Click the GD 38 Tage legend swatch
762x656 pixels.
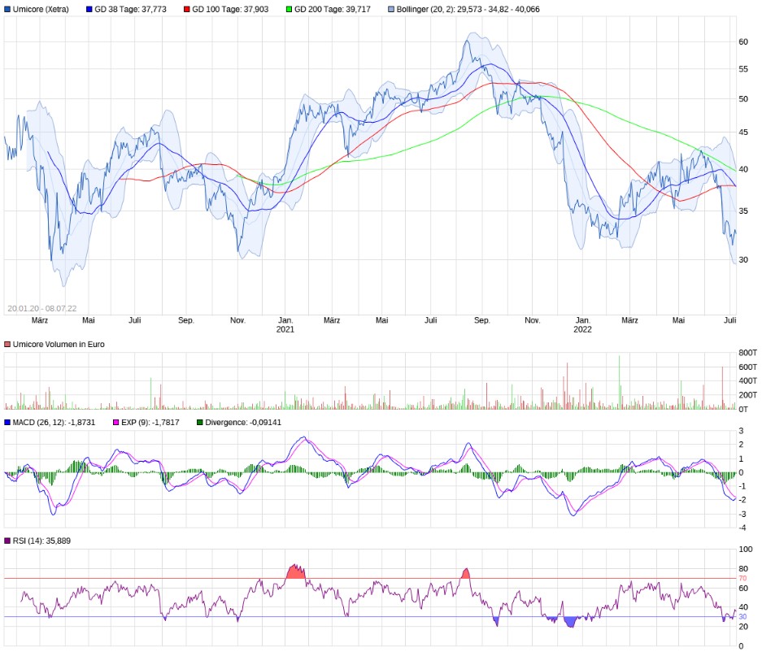click(89, 10)
